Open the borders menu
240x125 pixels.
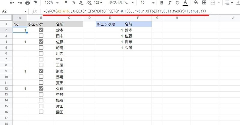tap(204, 3)
